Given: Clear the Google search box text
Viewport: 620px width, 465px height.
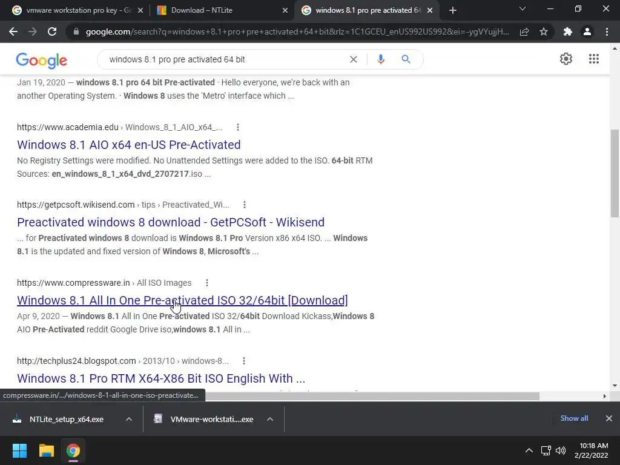Looking at the screenshot, I should tap(354, 59).
